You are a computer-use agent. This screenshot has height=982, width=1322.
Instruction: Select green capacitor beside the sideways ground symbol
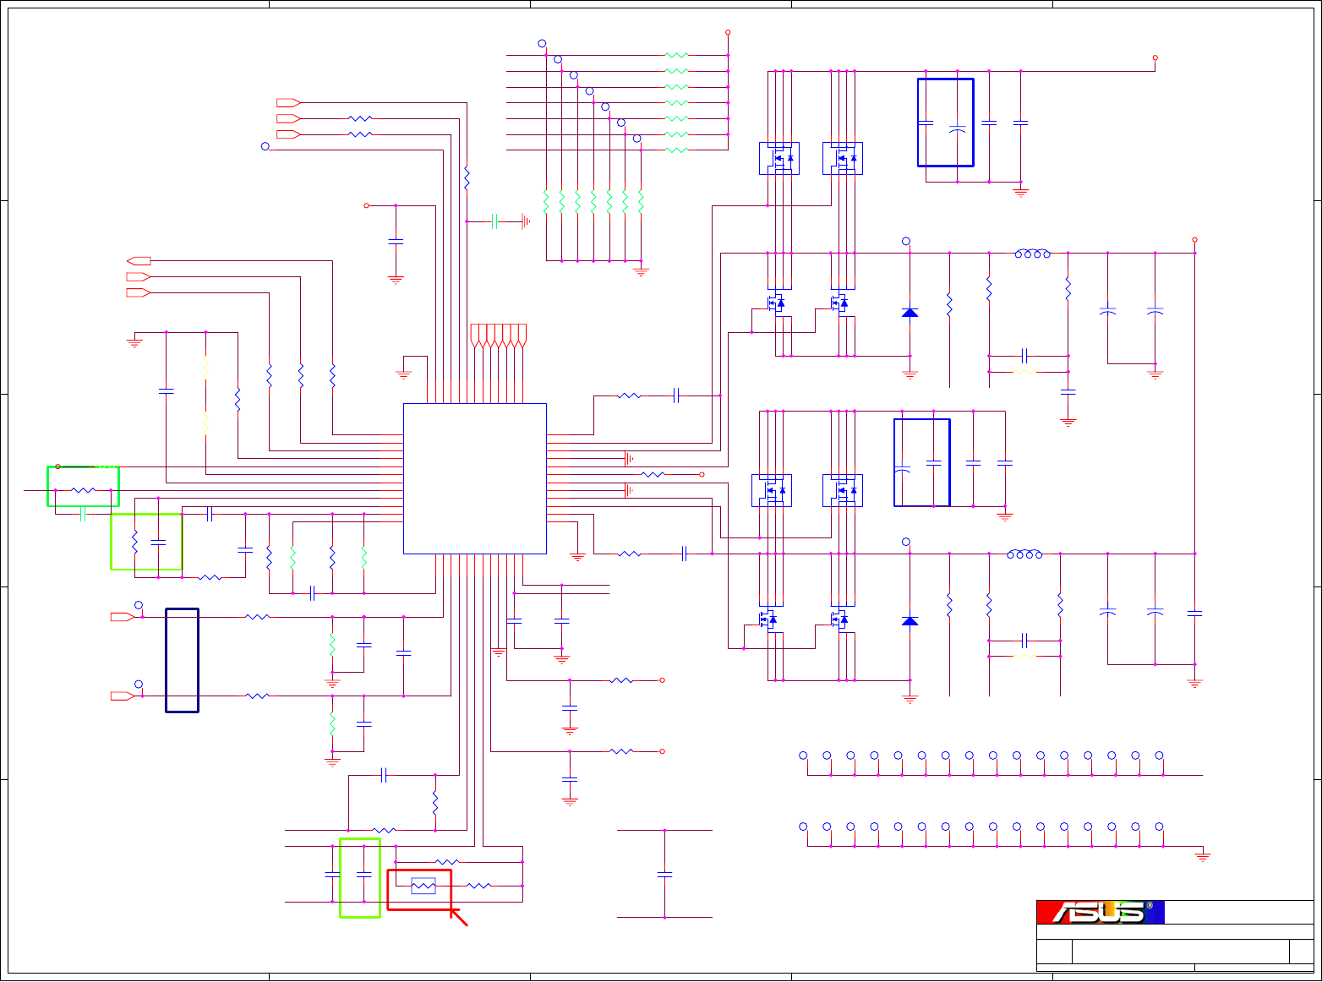click(x=494, y=221)
